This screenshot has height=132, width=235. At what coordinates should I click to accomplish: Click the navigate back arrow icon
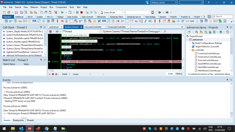coord(159,13)
